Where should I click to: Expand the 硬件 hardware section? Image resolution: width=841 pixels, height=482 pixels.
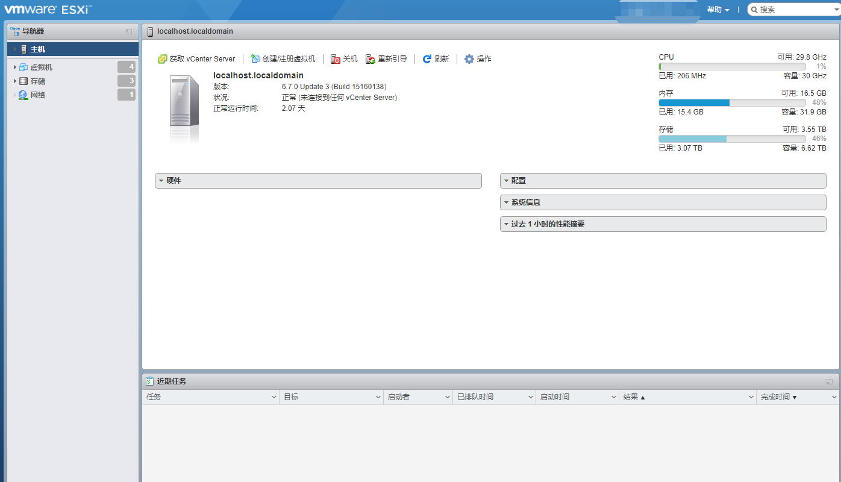click(x=318, y=181)
